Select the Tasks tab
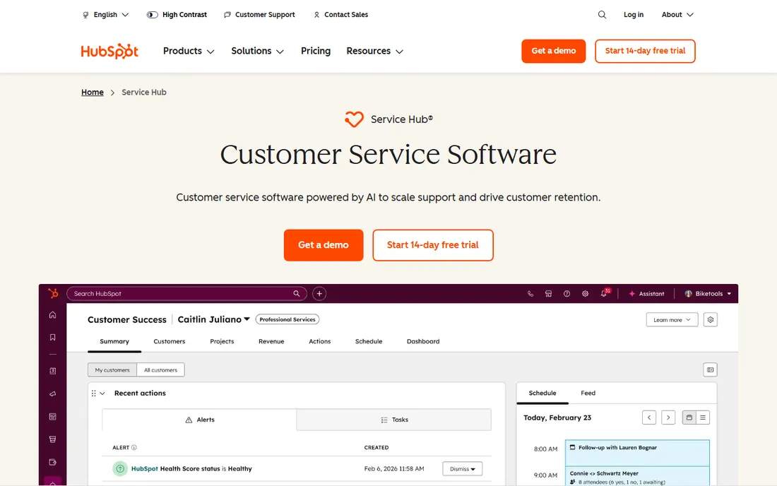 tap(394, 420)
